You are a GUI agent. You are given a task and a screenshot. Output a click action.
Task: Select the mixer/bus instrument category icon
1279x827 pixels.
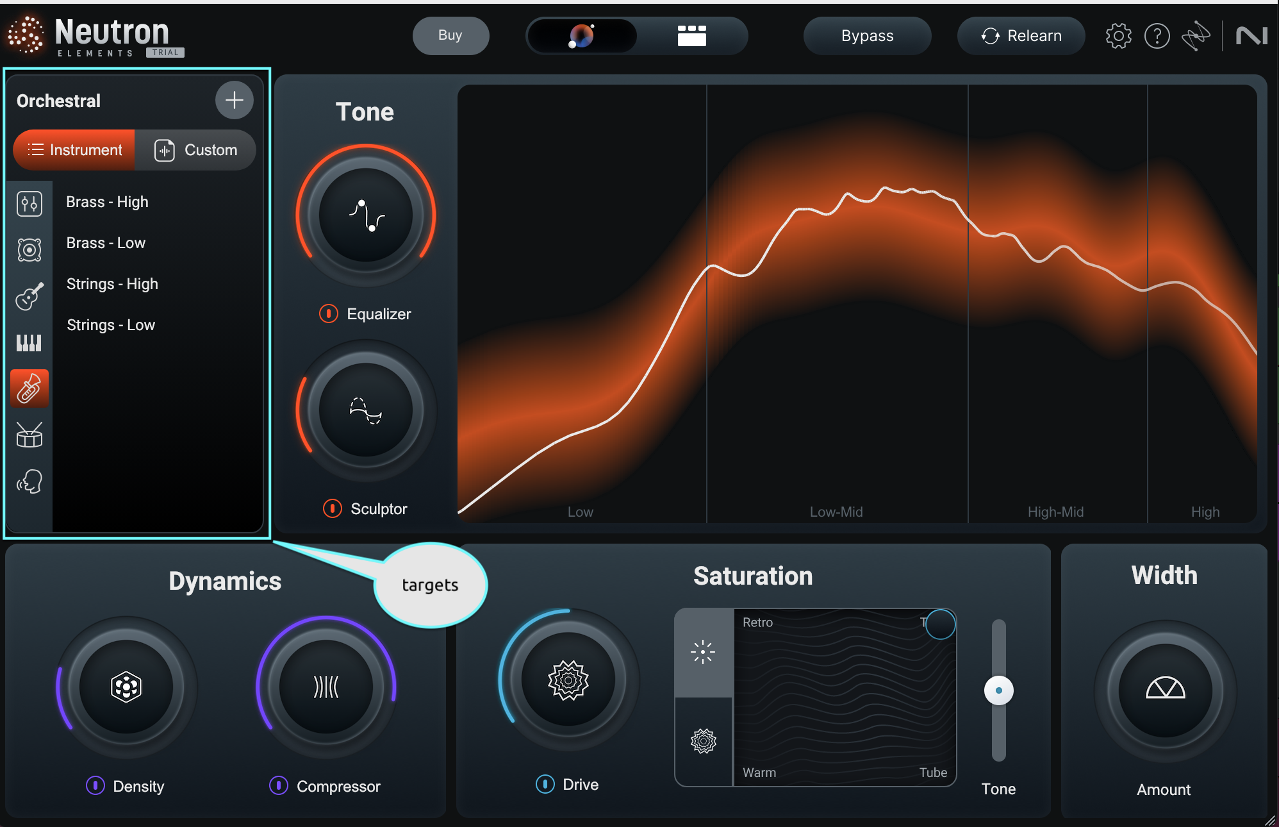click(x=29, y=204)
